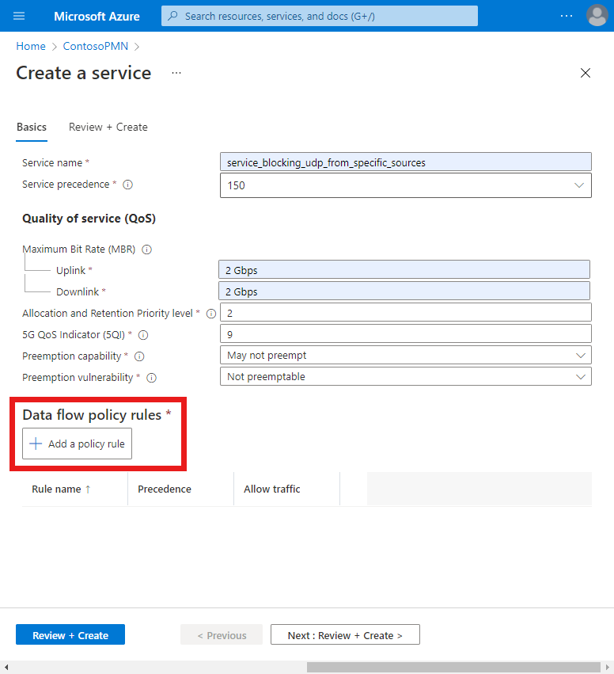Click the Preemption vulnerability info icon
Screen dimensions: 614x674
(151, 378)
